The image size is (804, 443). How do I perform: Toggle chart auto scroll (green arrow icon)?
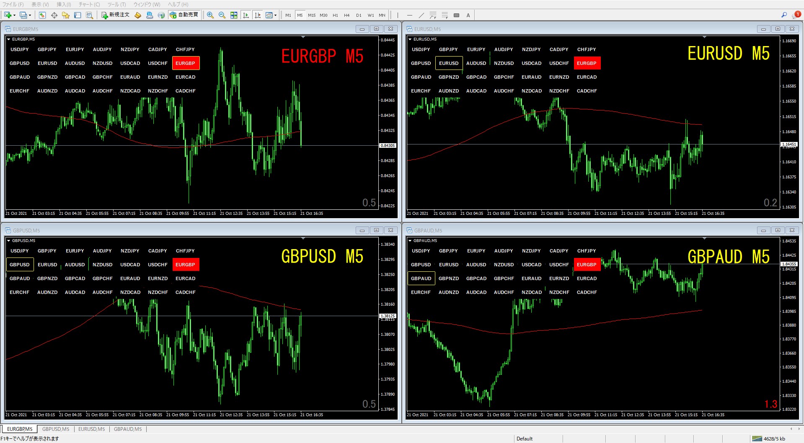(246, 15)
